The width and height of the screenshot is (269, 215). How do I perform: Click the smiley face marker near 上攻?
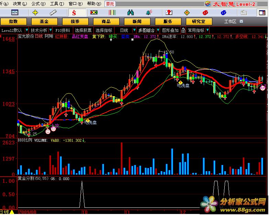[x=53, y=129]
